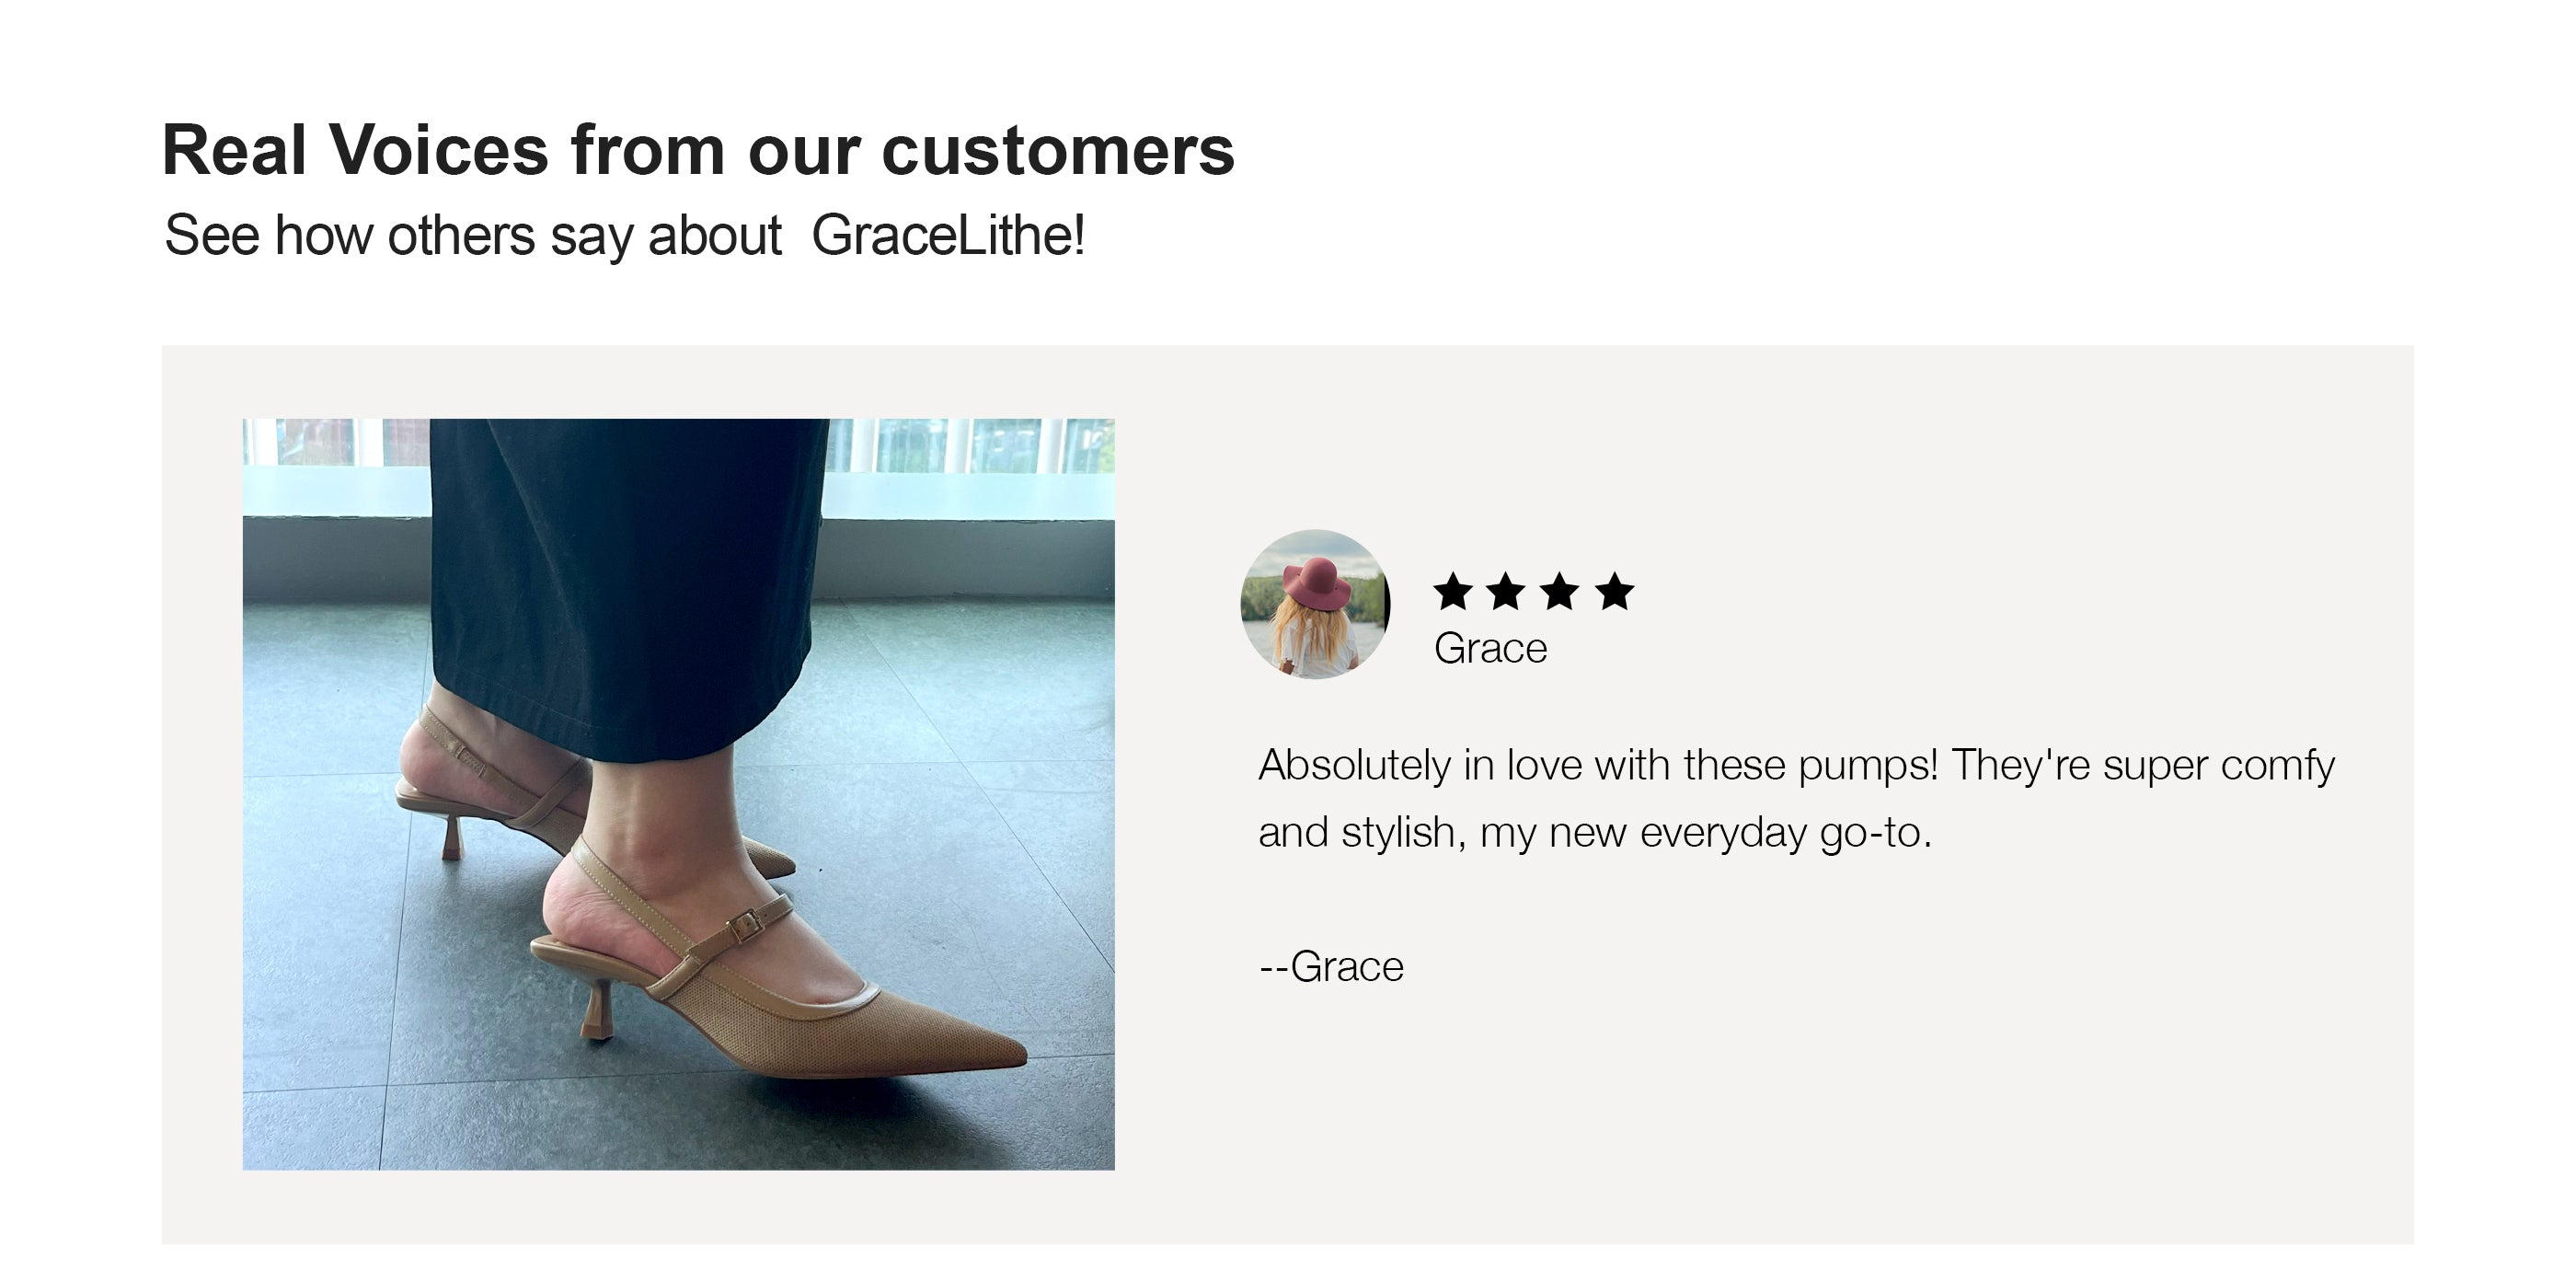2576x1270 pixels.
Task: Click the reviewer name Grace below the stars
Action: pyautogui.click(x=1490, y=649)
